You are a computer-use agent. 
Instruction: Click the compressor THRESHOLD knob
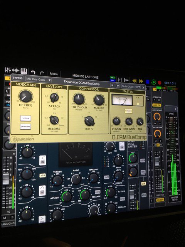pos(79,99)
